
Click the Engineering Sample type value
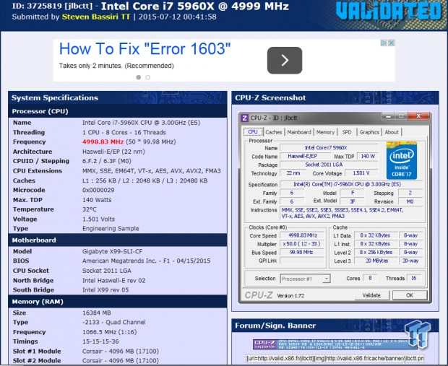coord(111,229)
